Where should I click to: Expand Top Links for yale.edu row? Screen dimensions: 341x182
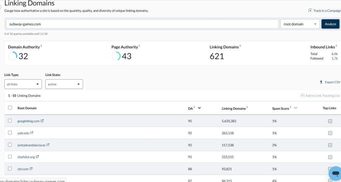point(330,133)
